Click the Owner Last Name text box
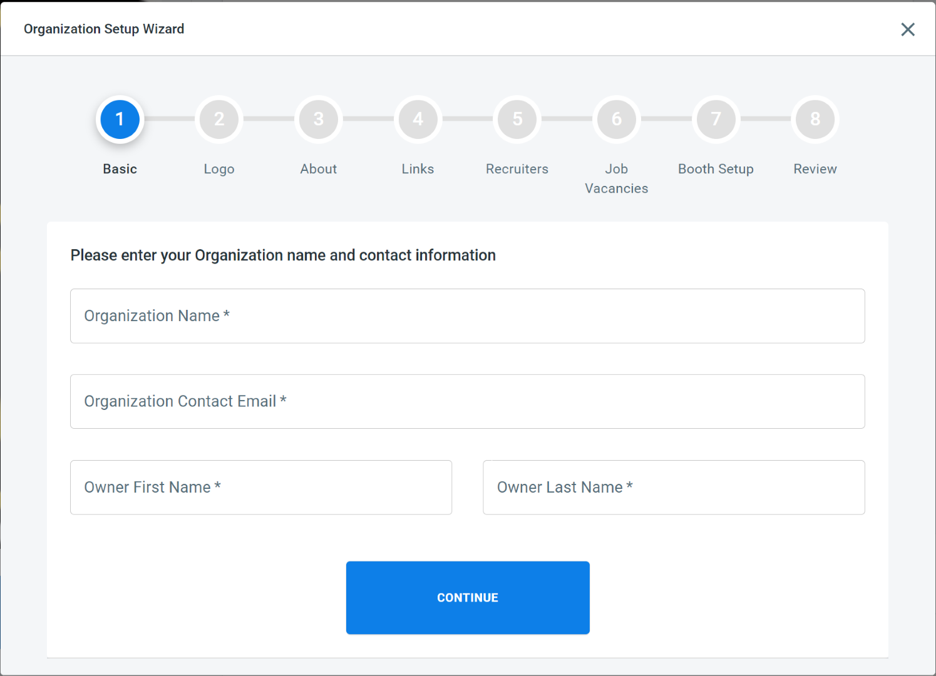Viewport: 936px width, 676px height. coord(674,488)
